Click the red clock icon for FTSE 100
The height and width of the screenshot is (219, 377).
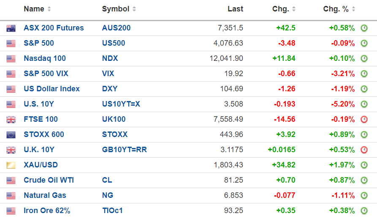pyautogui.click(x=364, y=120)
